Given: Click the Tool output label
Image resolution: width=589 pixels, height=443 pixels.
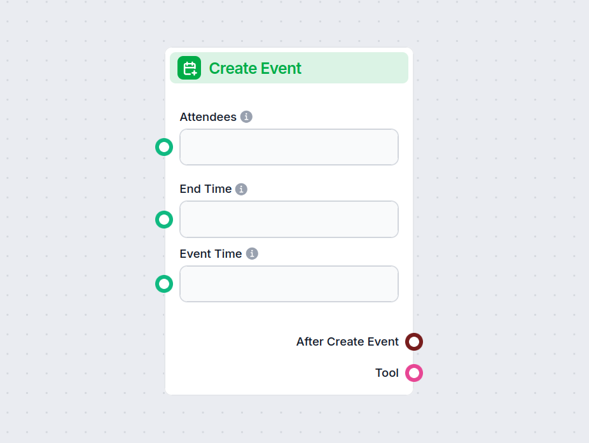Looking at the screenshot, I should (387, 373).
